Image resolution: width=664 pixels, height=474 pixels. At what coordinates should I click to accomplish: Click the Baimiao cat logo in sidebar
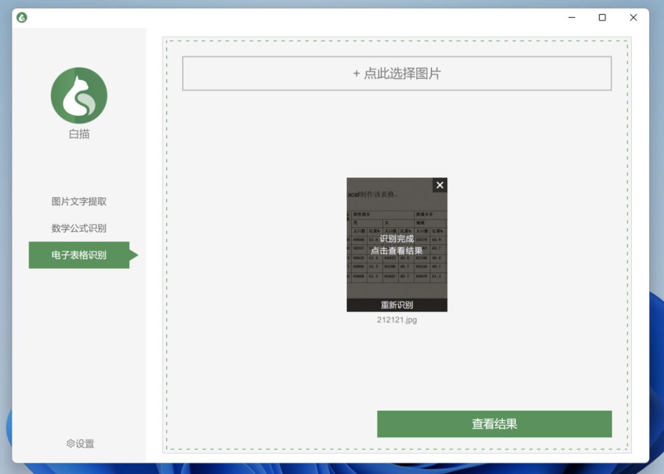point(79,95)
